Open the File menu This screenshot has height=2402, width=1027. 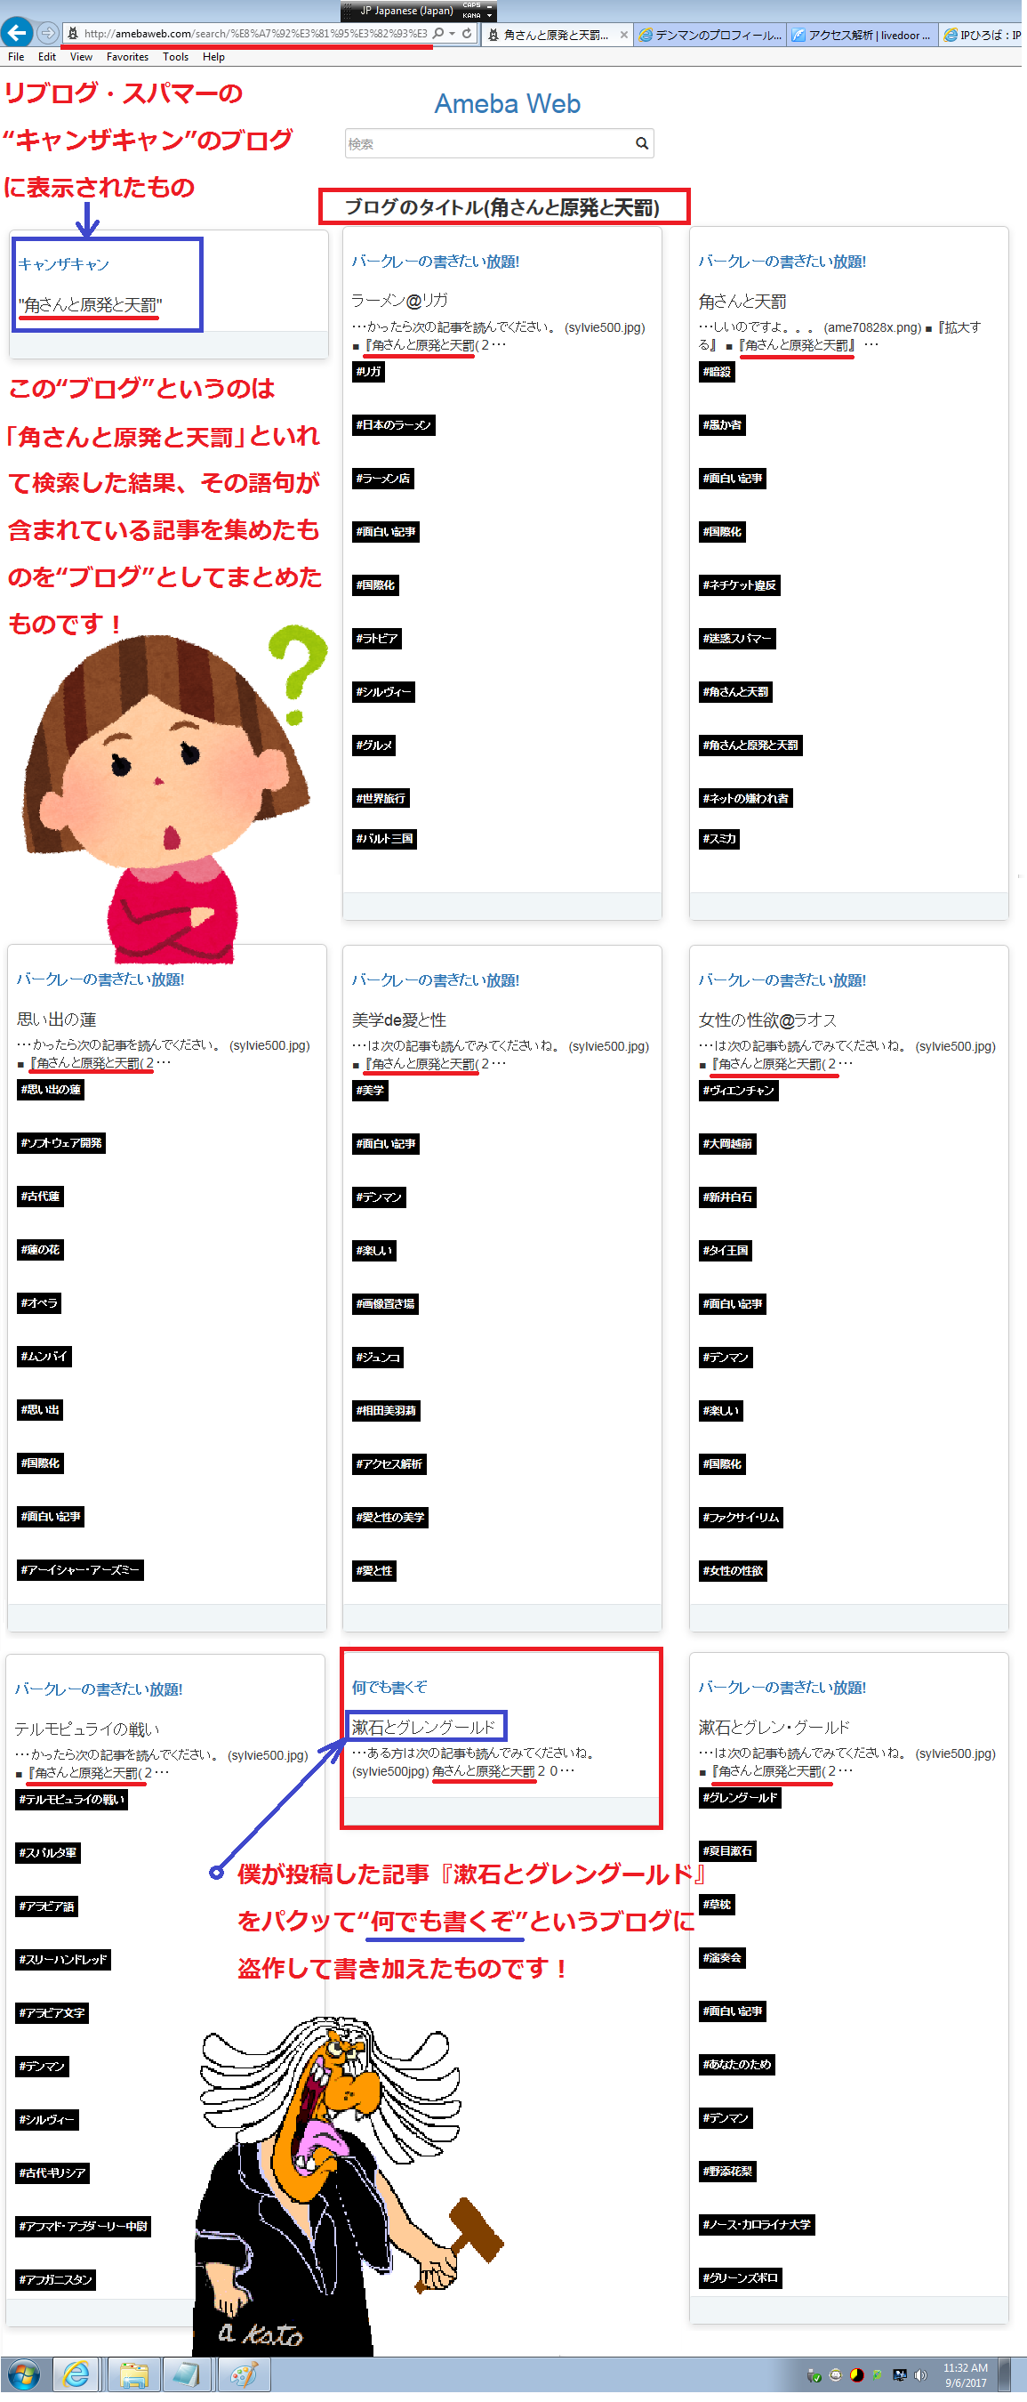pos(16,57)
